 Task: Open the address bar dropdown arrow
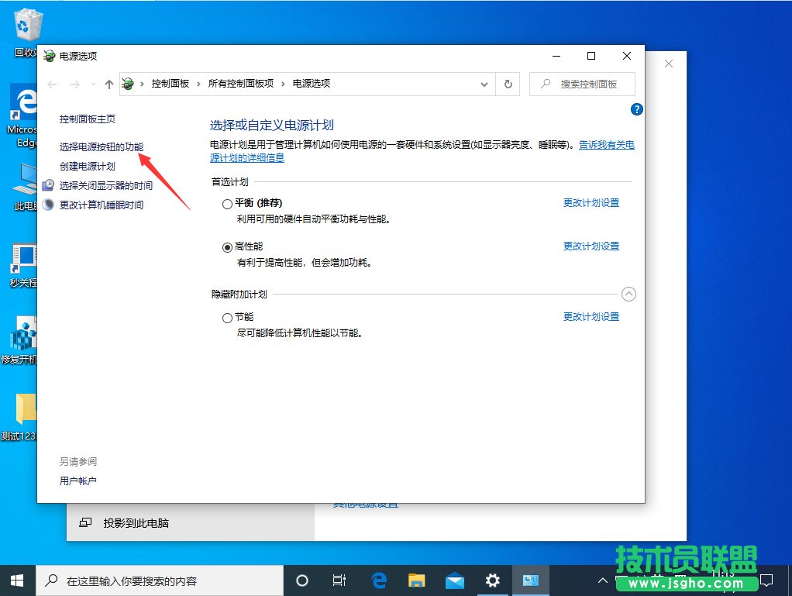point(484,84)
